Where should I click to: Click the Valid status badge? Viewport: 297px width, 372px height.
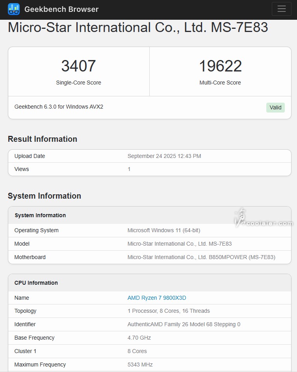point(275,107)
